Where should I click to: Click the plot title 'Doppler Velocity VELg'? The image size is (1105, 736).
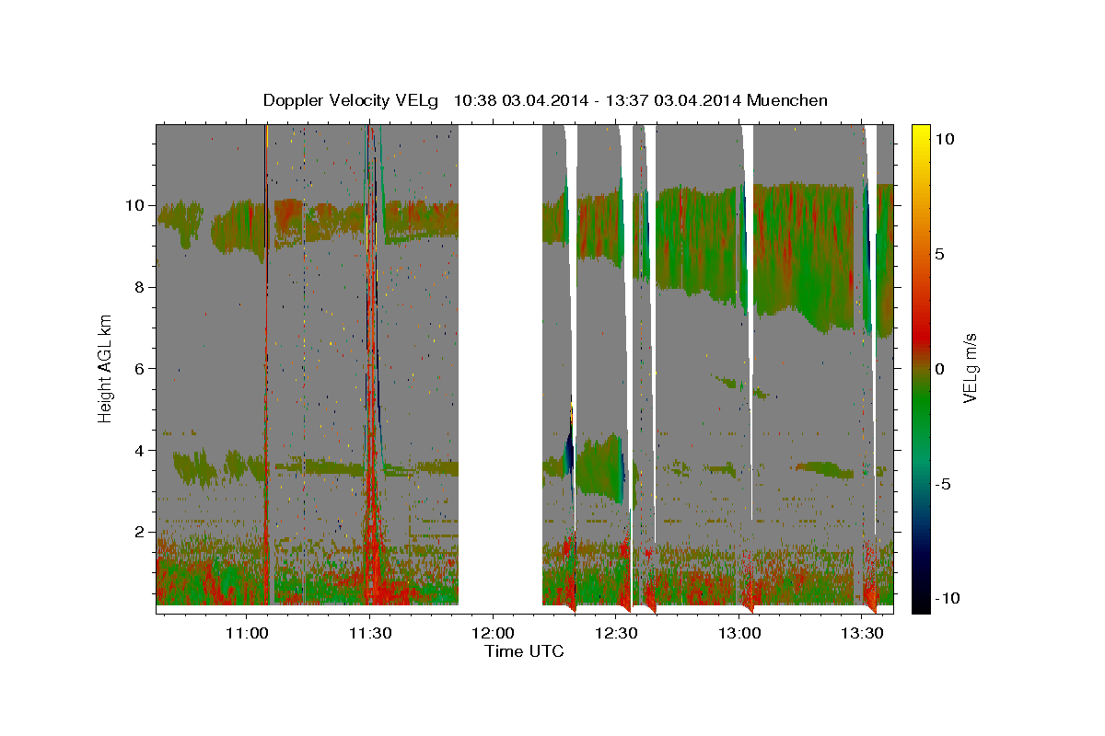(350, 100)
